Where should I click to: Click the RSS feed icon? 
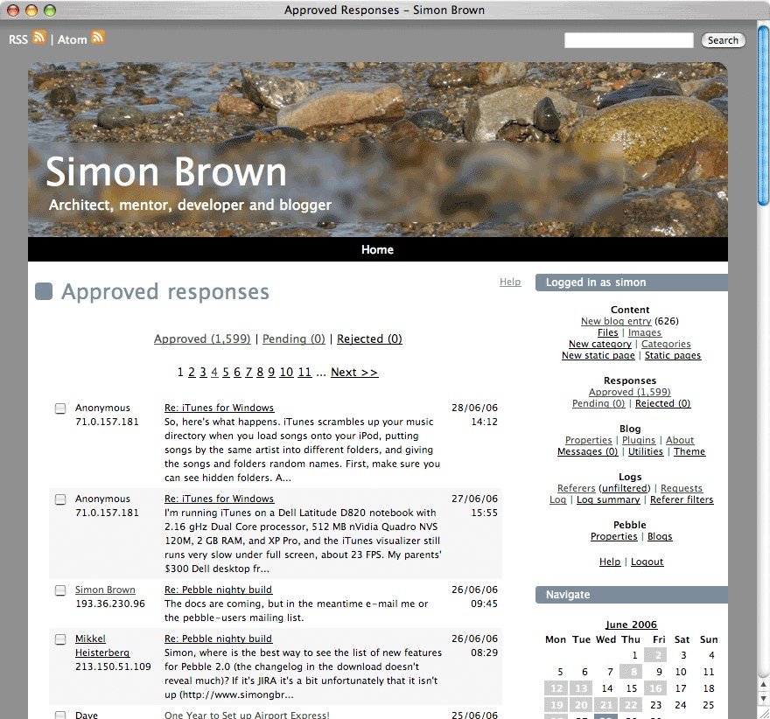(x=39, y=38)
